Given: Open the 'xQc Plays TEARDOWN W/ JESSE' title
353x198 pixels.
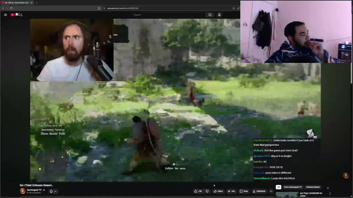Looking at the screenshot, I should [x=311, y=194].
